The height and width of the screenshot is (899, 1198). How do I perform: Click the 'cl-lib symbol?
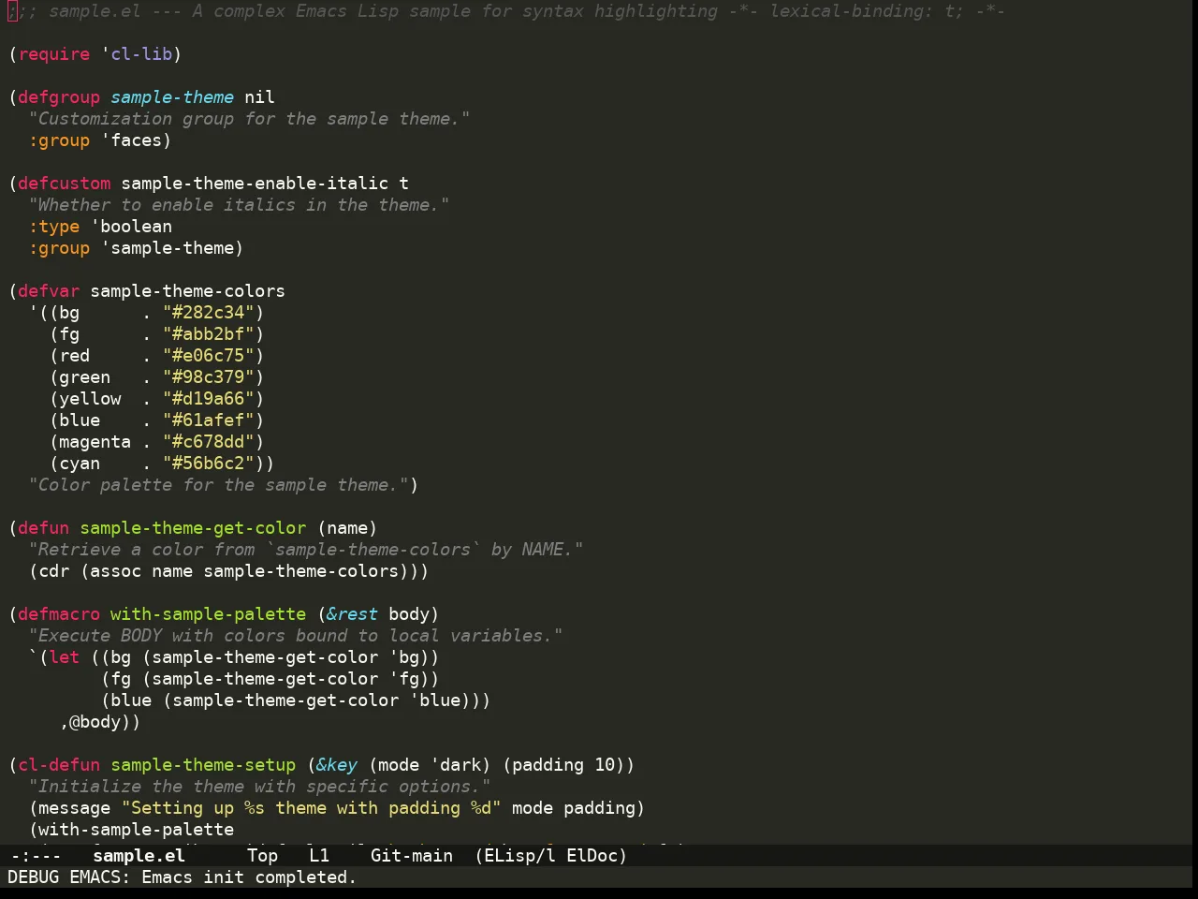(137, 54)
